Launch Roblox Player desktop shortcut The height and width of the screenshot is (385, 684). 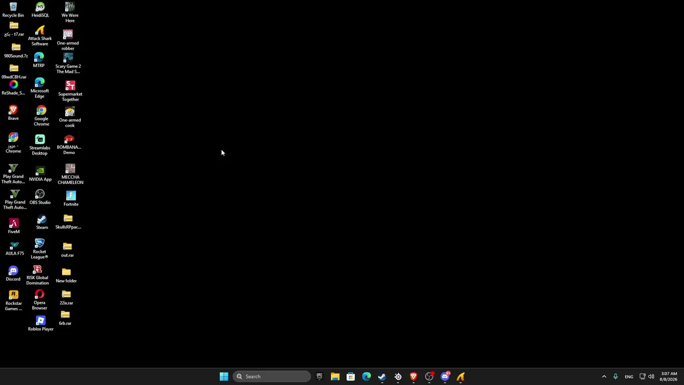pyautogui.click(x=41, y=324)
